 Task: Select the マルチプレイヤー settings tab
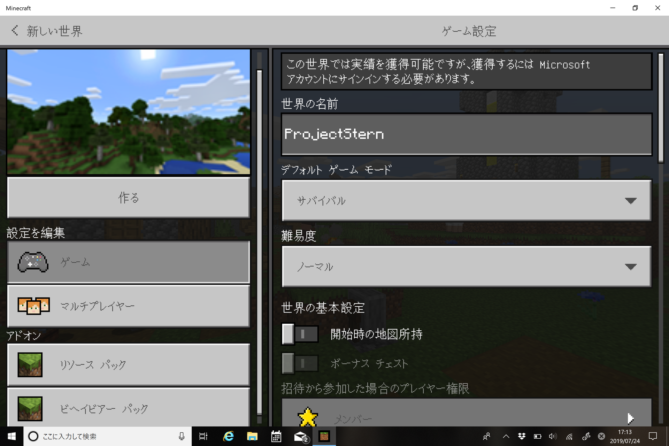(x=129, y=306)
